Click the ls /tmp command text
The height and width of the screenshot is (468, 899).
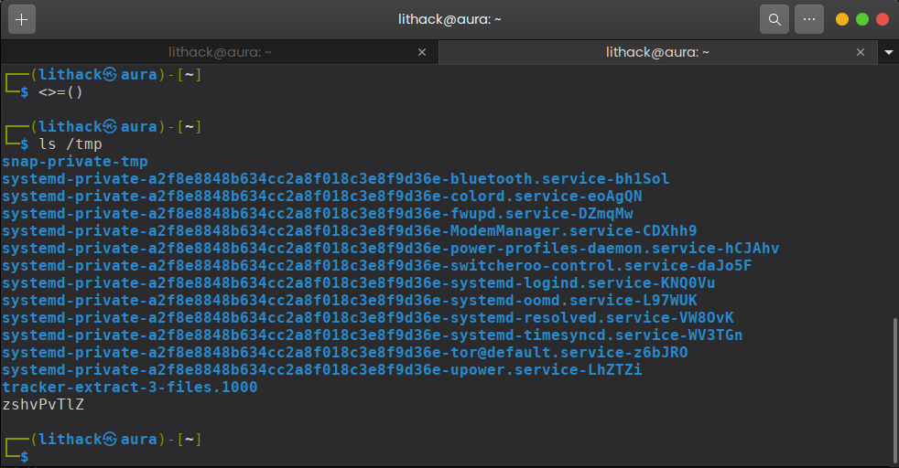[x=70, y=144]
